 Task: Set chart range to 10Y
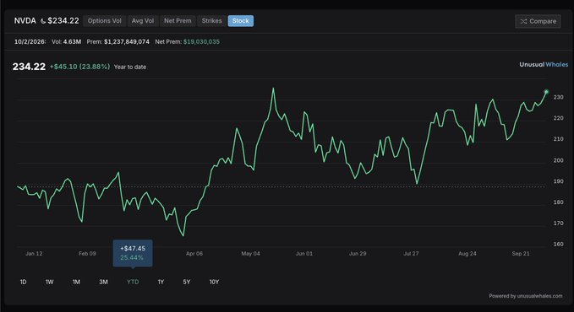[214, 282]
